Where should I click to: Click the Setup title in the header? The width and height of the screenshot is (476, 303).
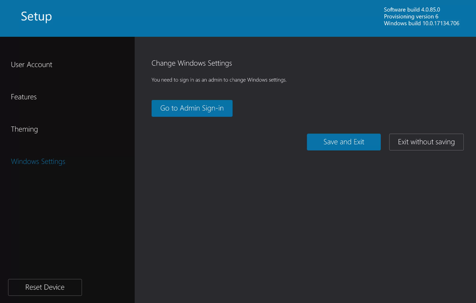click(36, 16)
